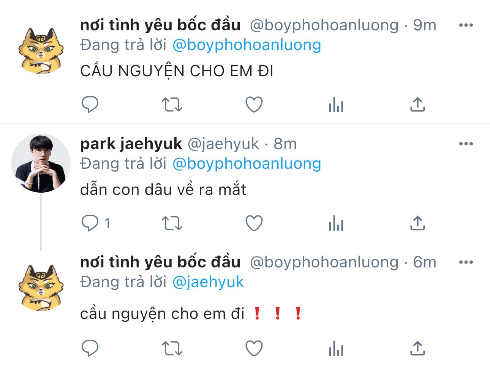Image resolution: width=490 pixels, height=366 pixels.
Task: Retweet the last "cầu nguyện cho em đi" reply
Action: tap(172, 348)
